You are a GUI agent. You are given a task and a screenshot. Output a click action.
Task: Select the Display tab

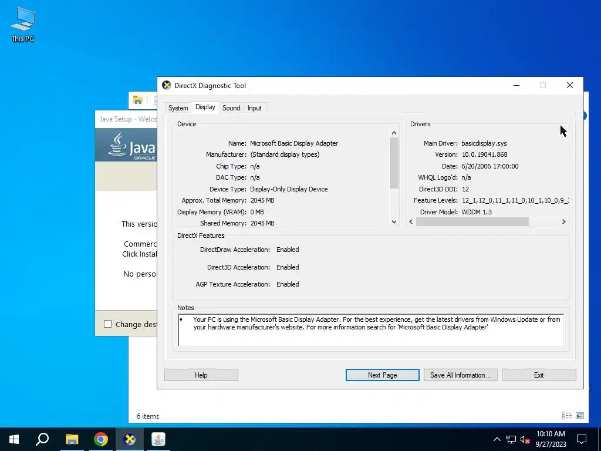click(205, 107)
